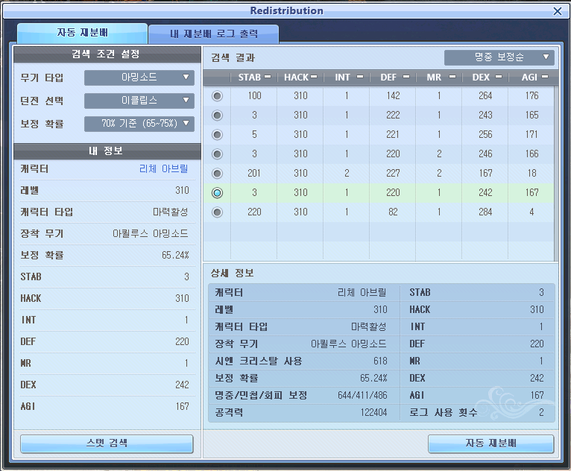Open the 명중 보정순 sort dropdown
571x471 pixels.
tap(499, 57)
